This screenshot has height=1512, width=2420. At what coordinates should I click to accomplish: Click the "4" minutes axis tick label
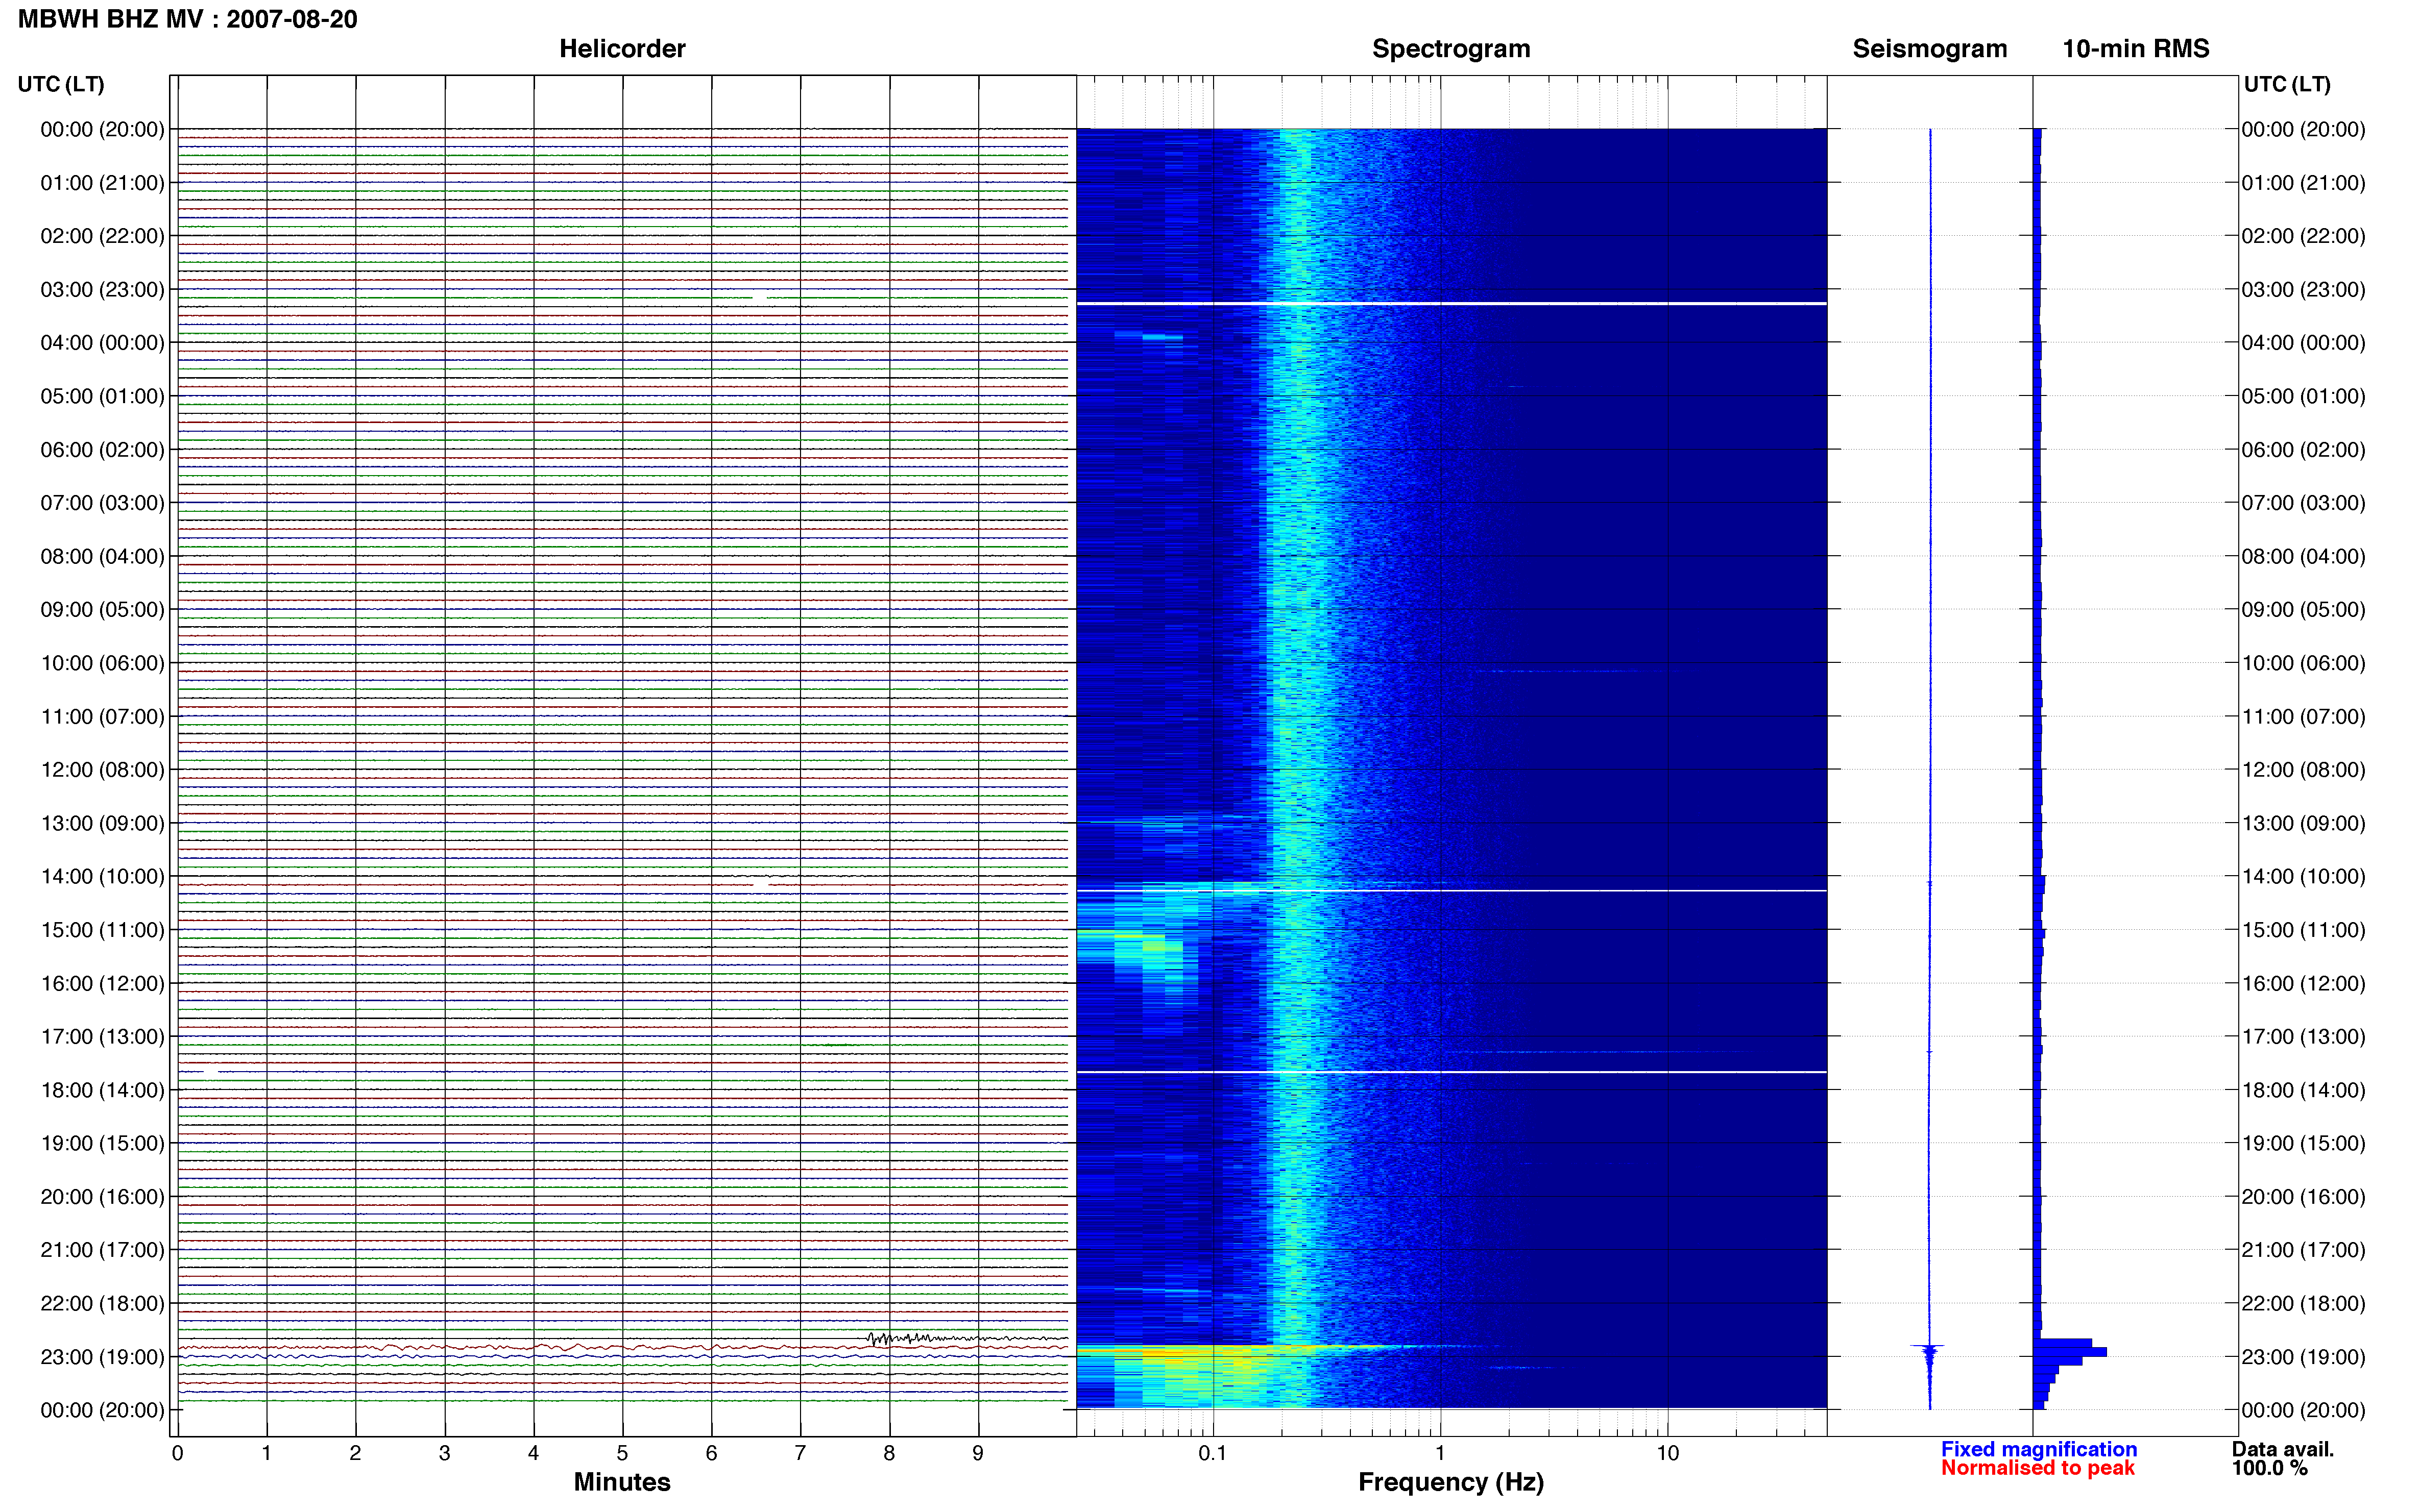(x=533, y=1453)
